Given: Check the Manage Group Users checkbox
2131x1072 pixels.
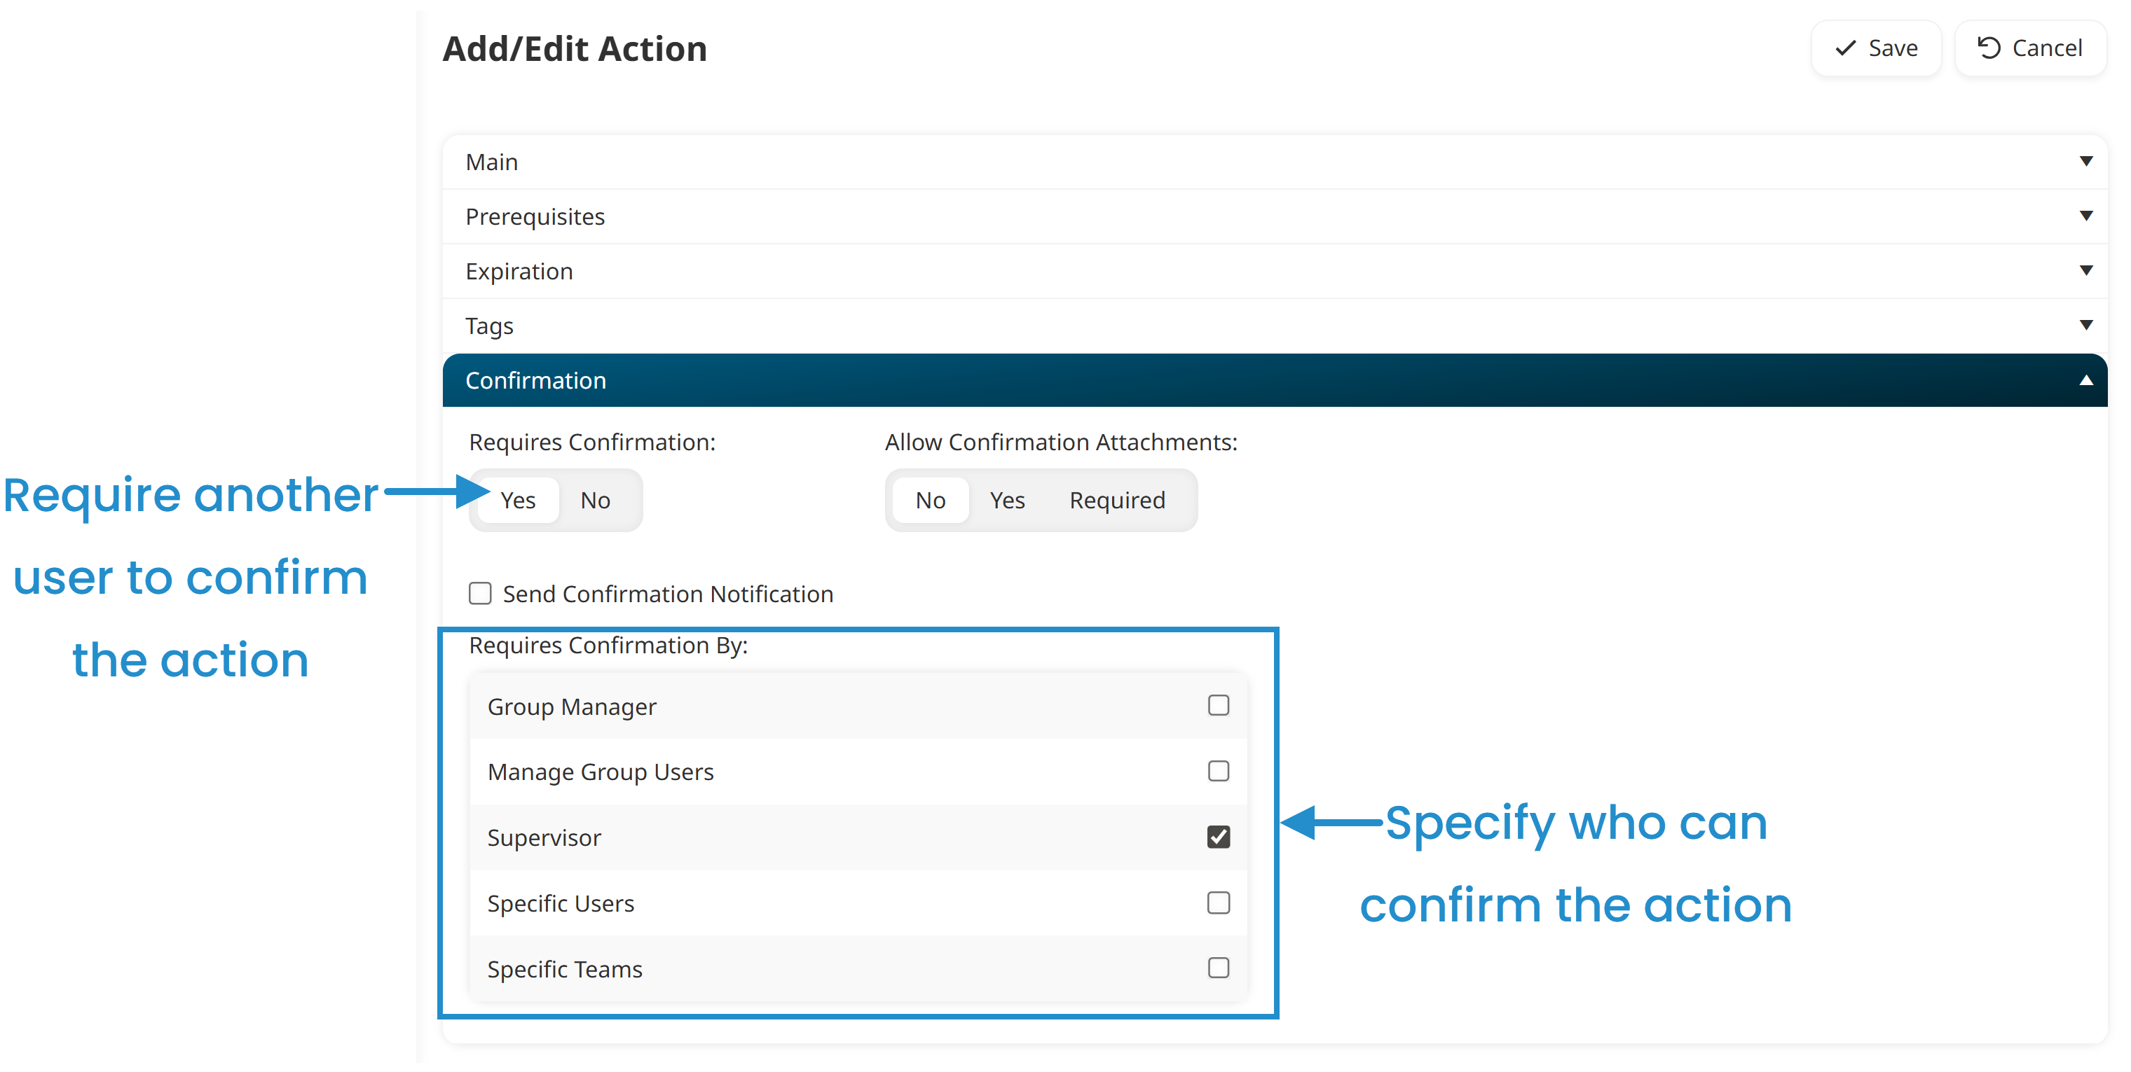Looking at the screenshot, I should coord(1218,771).
